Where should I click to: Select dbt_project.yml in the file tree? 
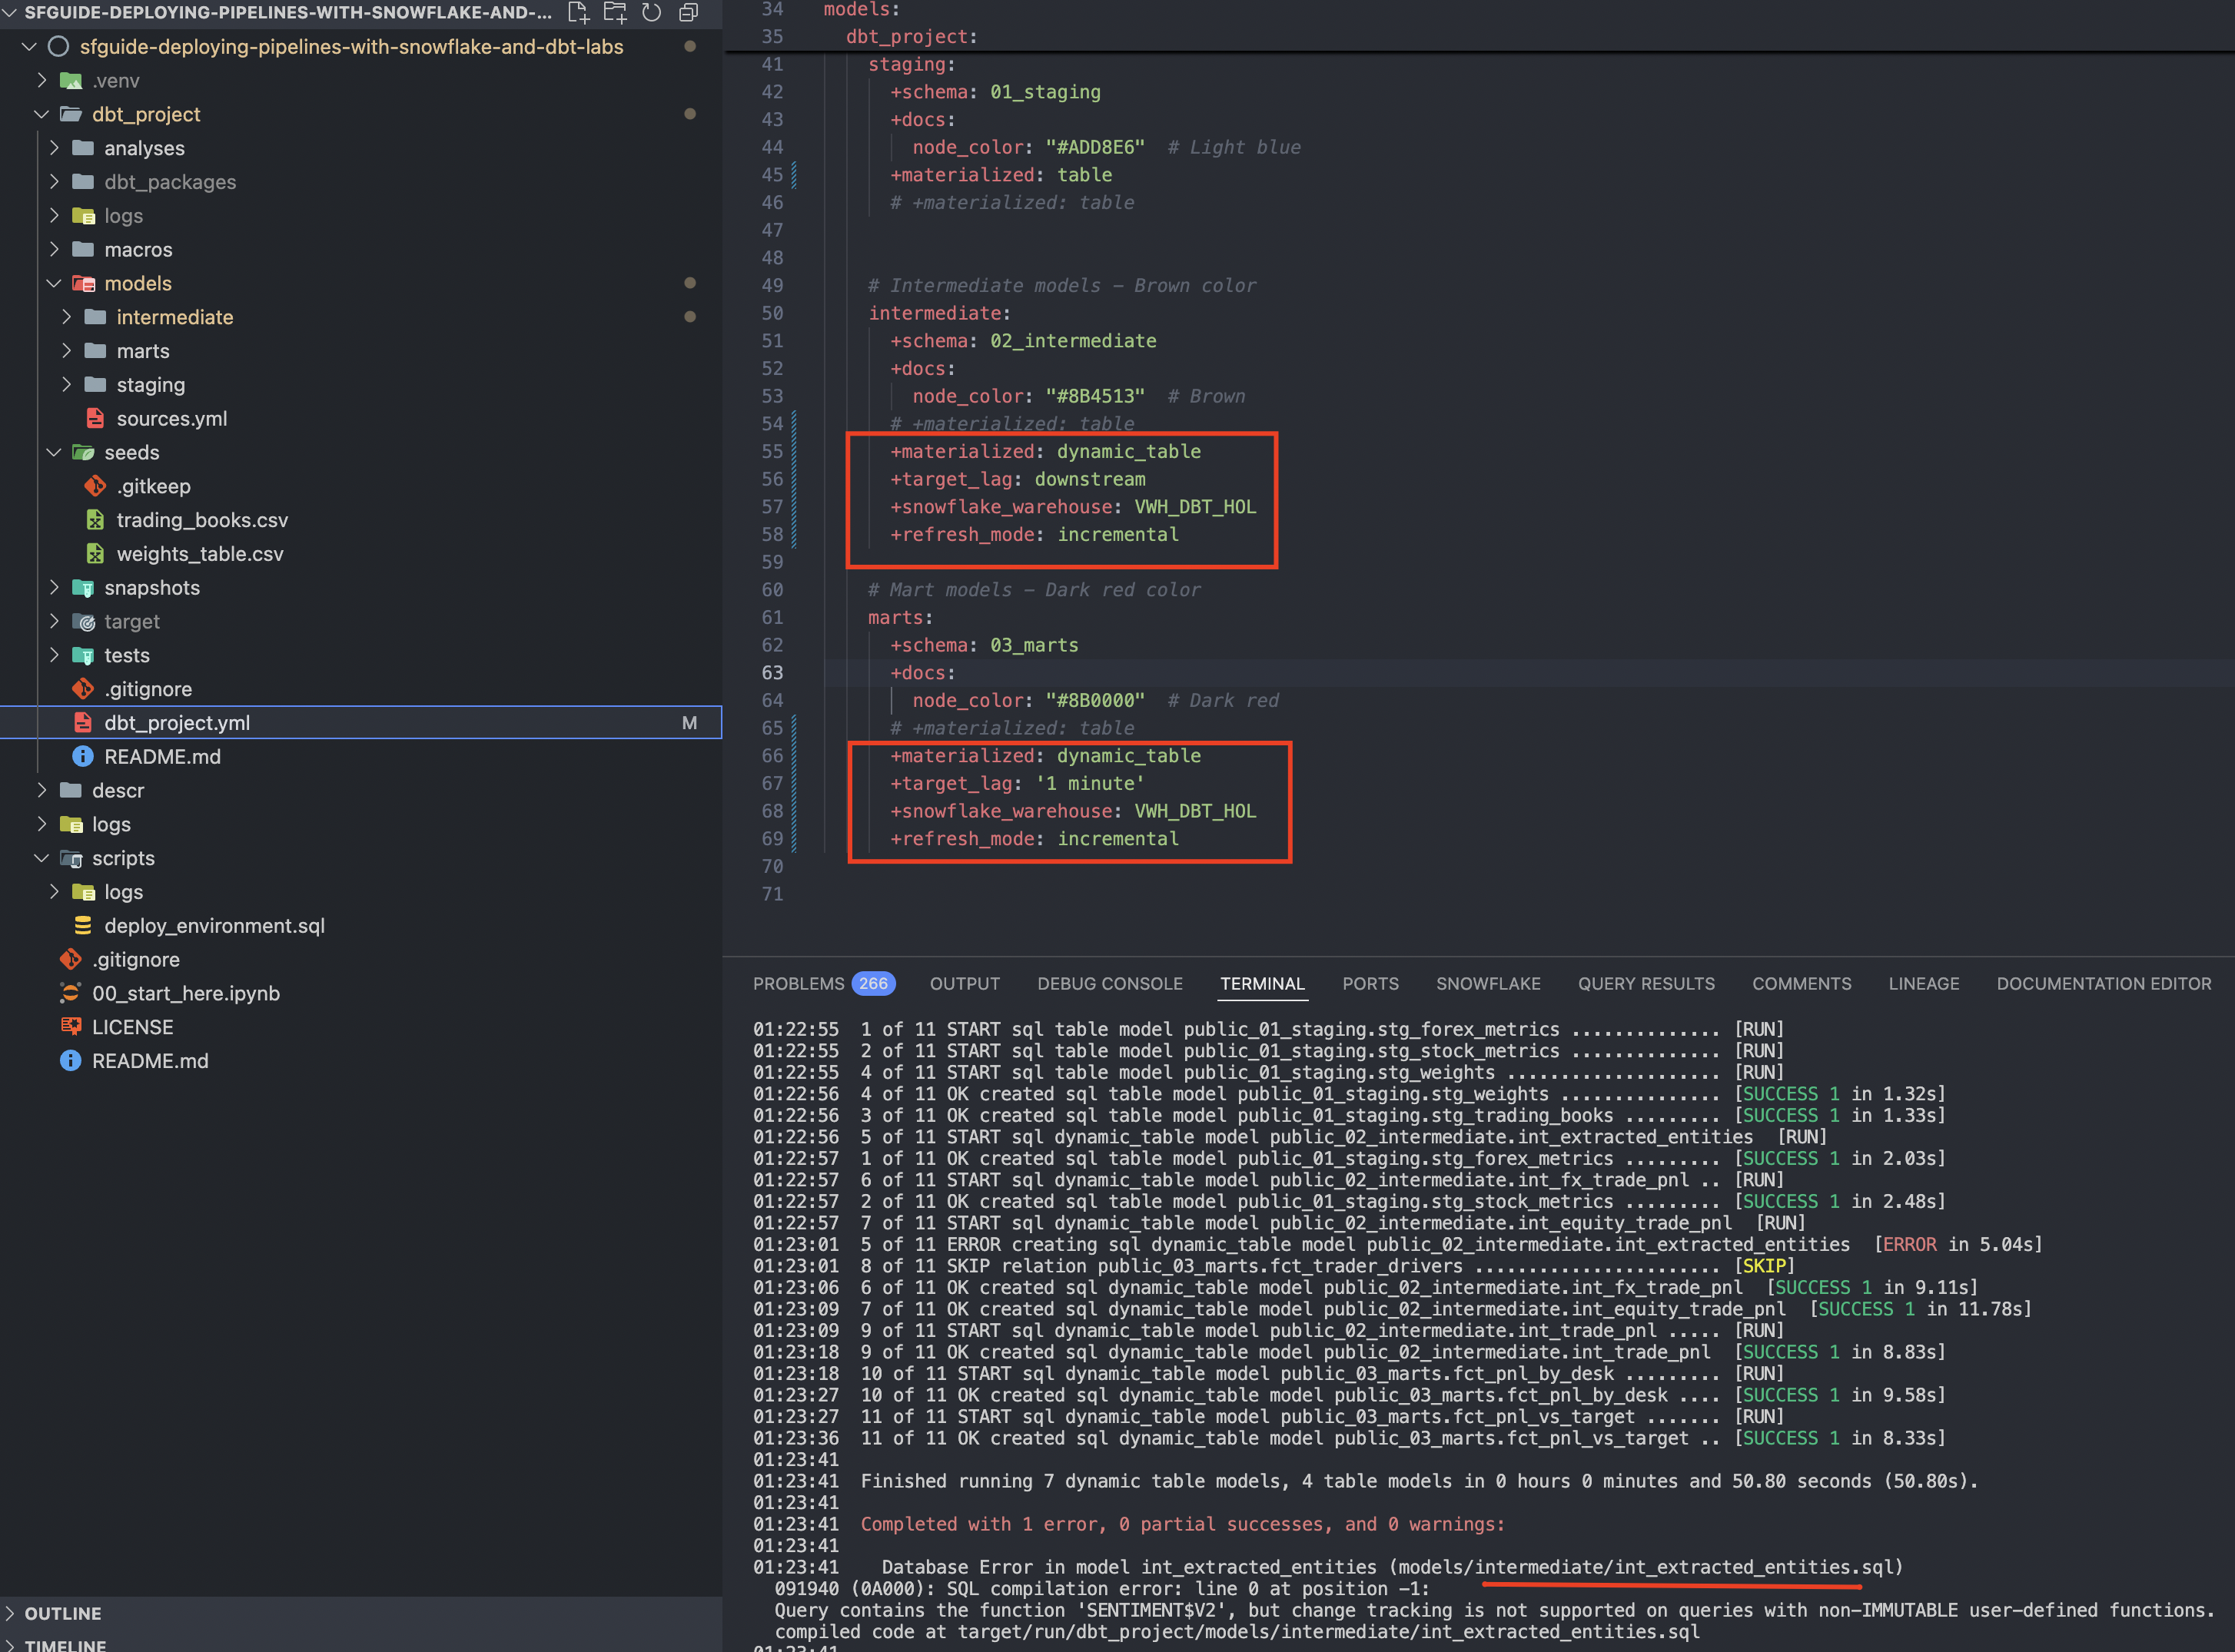(x=177, y=723)
